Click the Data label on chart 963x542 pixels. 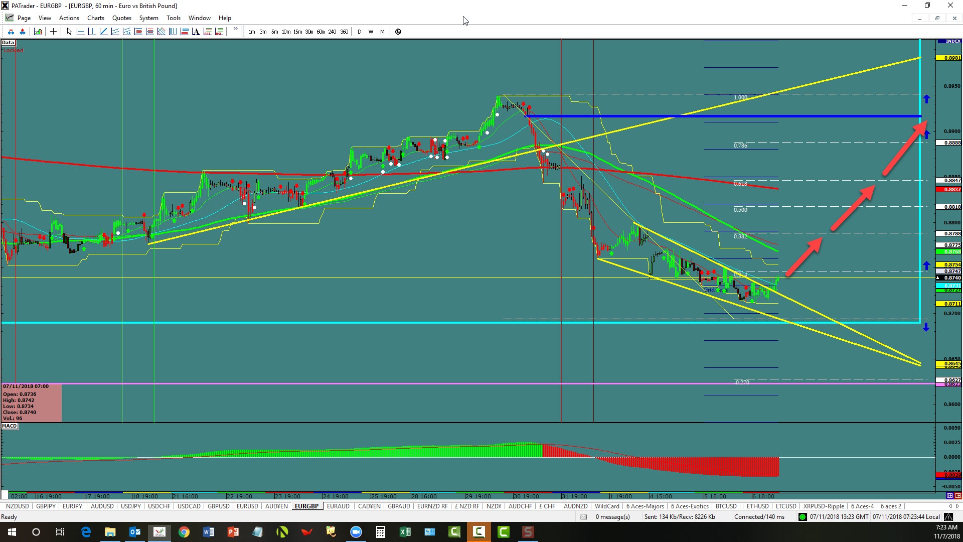pyautogui.click(x=8, y=43)
